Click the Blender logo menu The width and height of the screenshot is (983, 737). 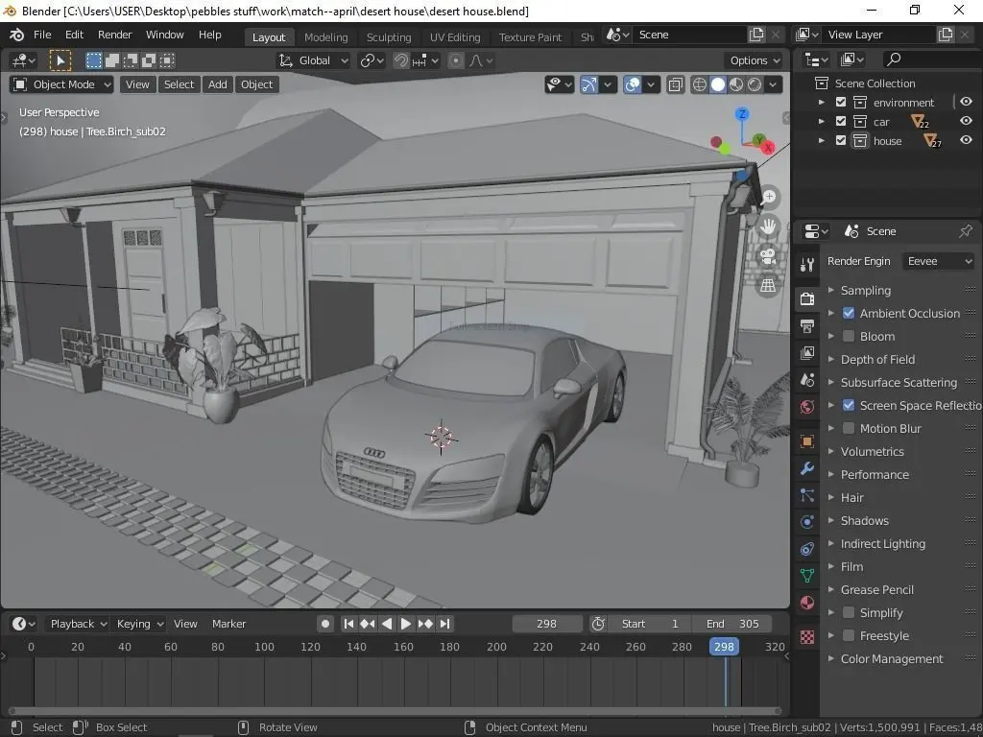17,36
